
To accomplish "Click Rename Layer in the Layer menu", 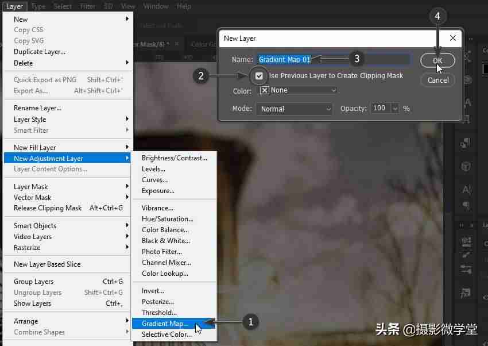I will click(67, 108).
